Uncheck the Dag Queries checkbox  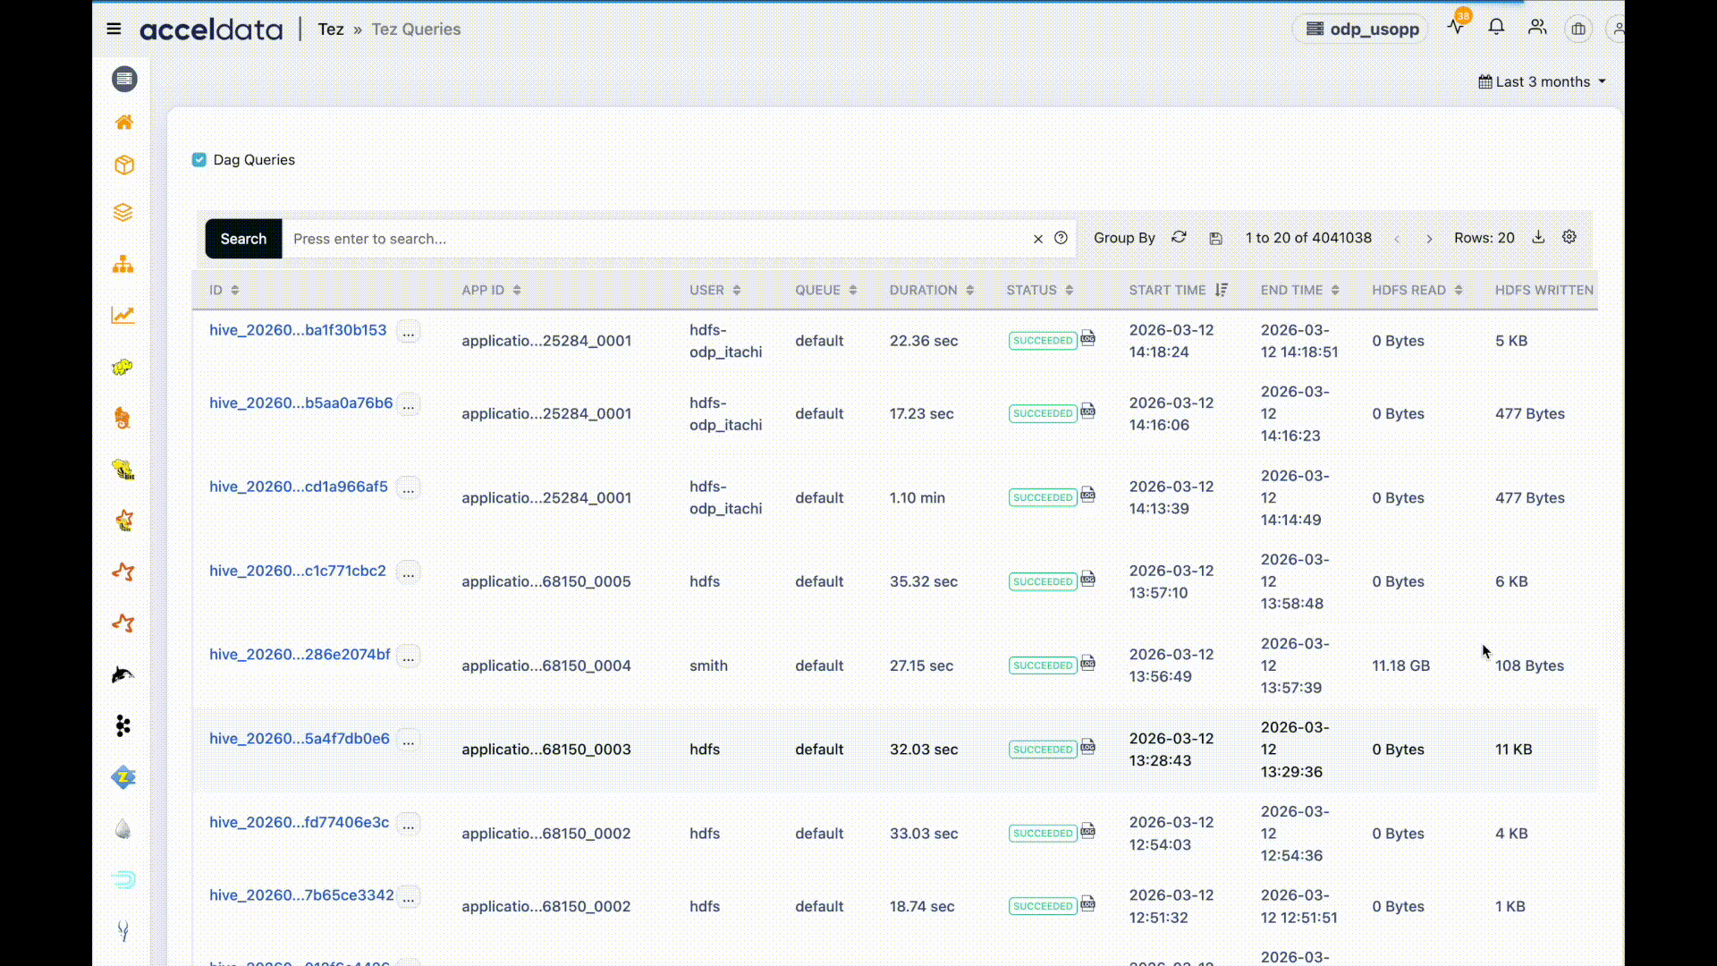point(199,160)
